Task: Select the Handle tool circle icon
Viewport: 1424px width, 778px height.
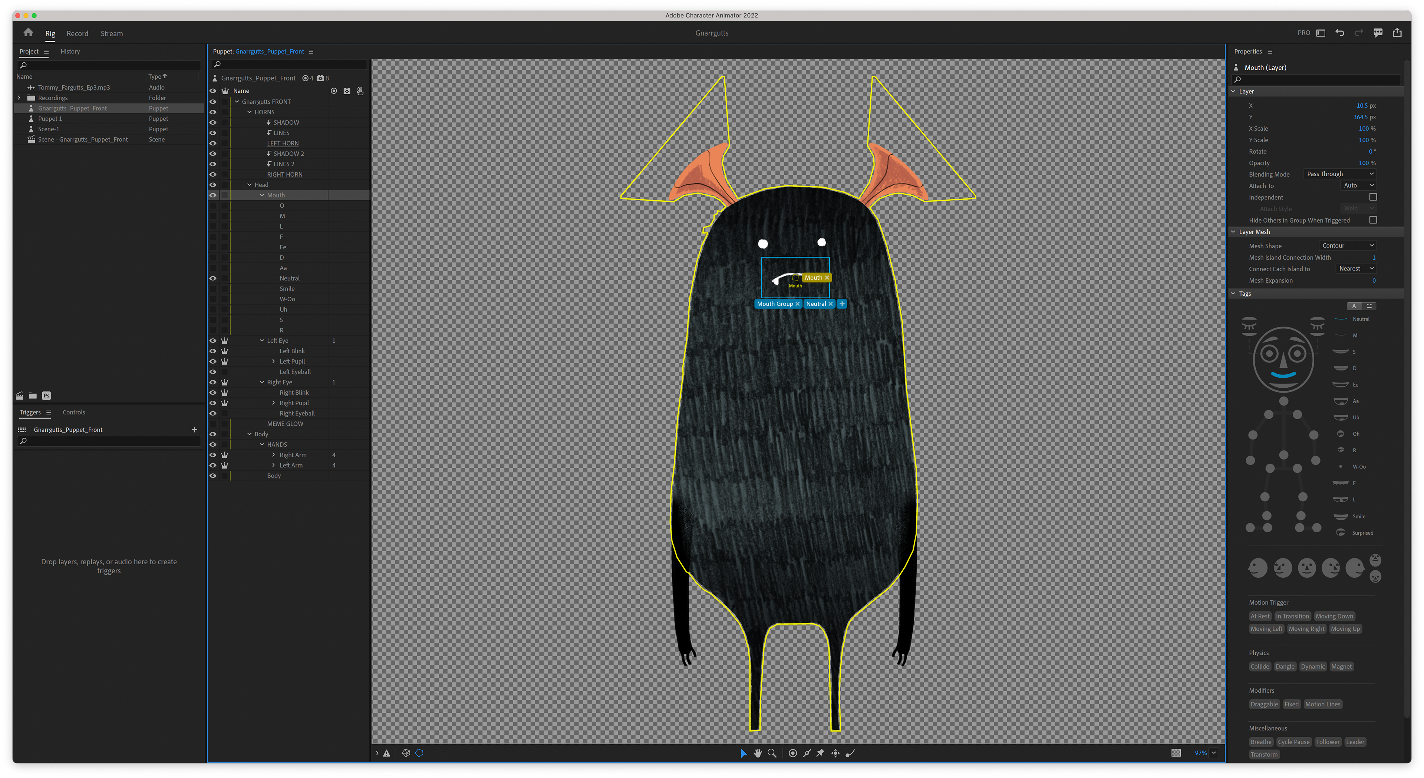Action: [793, 753]
